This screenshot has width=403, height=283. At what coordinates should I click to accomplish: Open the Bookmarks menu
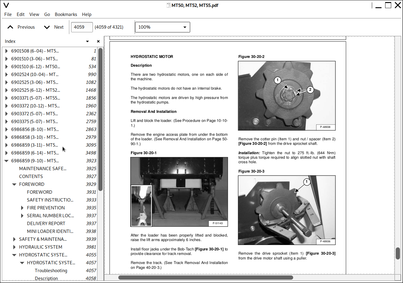(66, 14)
